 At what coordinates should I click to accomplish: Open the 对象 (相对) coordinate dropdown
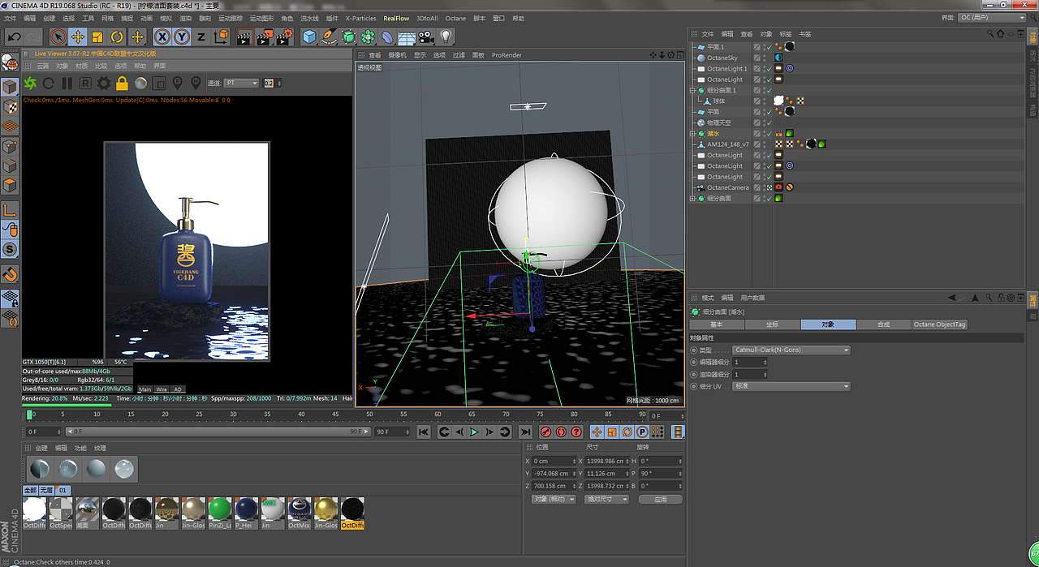click(554, 500)
